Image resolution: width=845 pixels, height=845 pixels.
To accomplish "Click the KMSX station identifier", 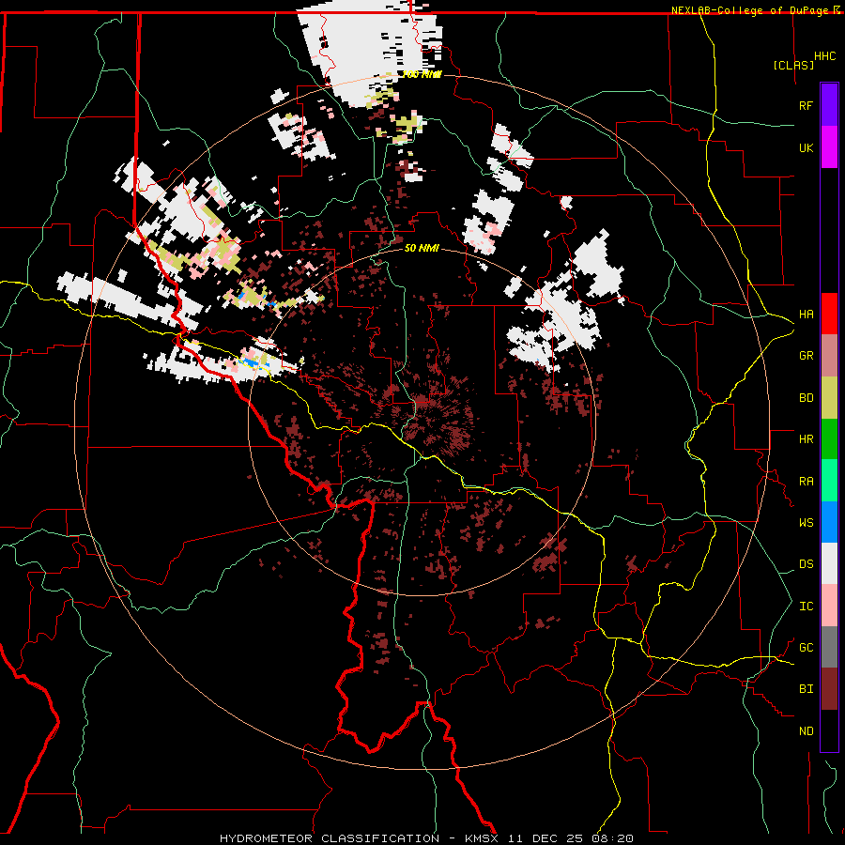I will tap(481, 838).
